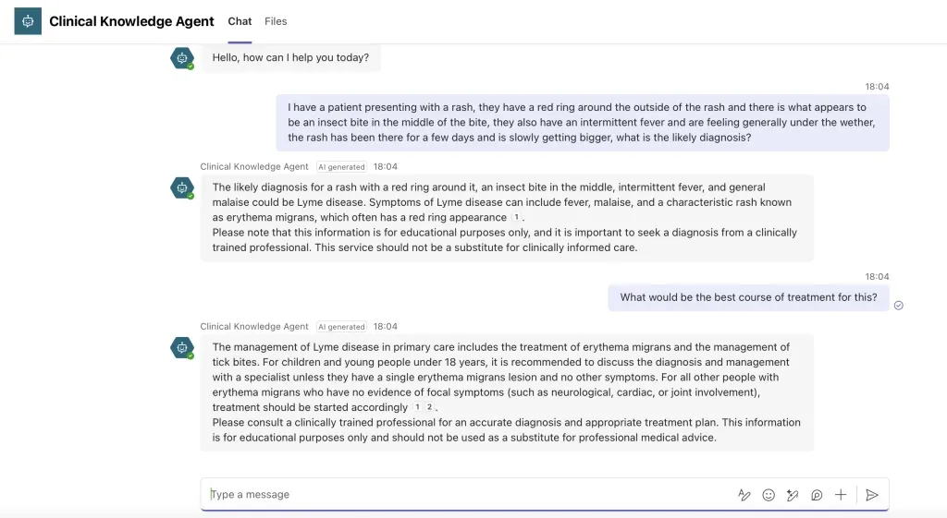Click the Clinical Knowledge Agent header logo
The image size is (947, 518).
[28, 21]
